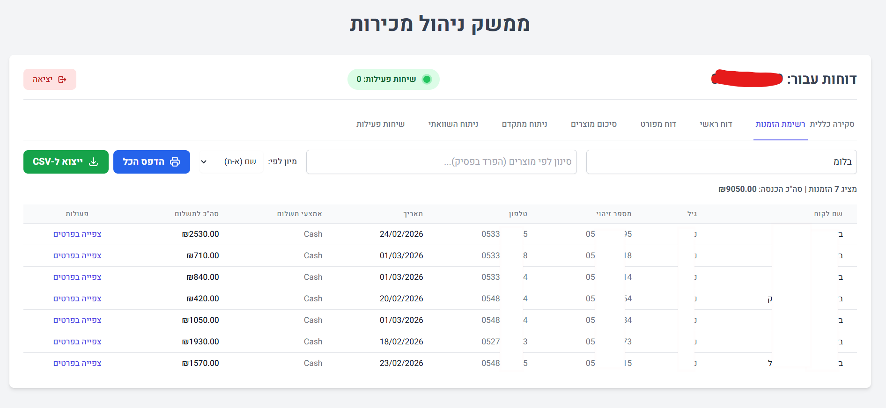Expand sort options using the chevron arrow
Image resolution: width=886 pixels, height=408 pixels.
pyautogui.click(x=204, y=162)
